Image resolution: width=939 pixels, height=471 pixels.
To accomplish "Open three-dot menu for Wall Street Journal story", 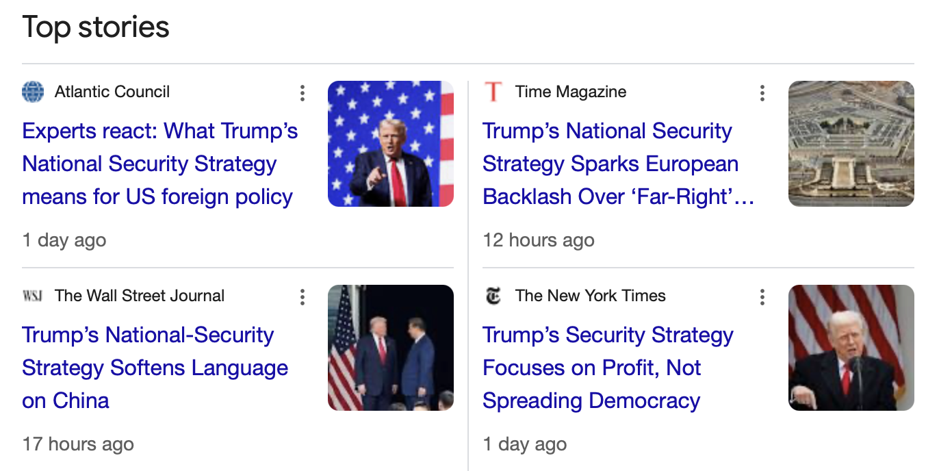I will pos(302,297).
